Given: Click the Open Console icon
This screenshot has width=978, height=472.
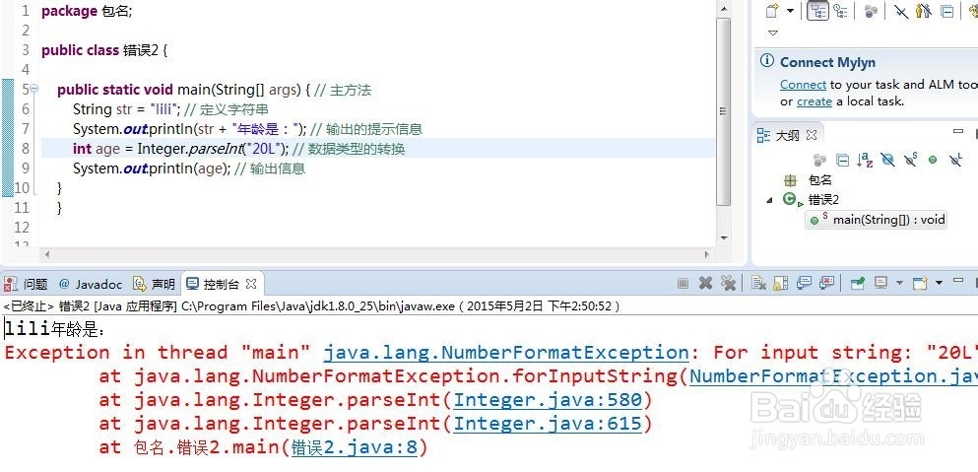Looking at the screenshot, I should point(919,284).
